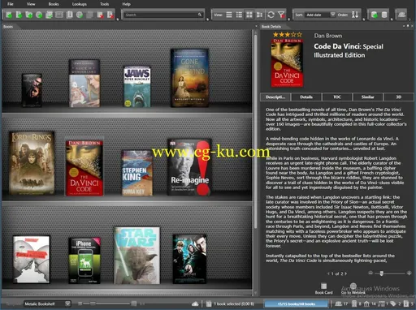The width and height of the screenshot is (416, 310).
Task: Click the globe web lookup toolbar icon
Action: [80, 15]
